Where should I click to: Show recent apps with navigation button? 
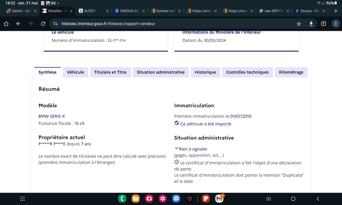[x=268, y=199]
